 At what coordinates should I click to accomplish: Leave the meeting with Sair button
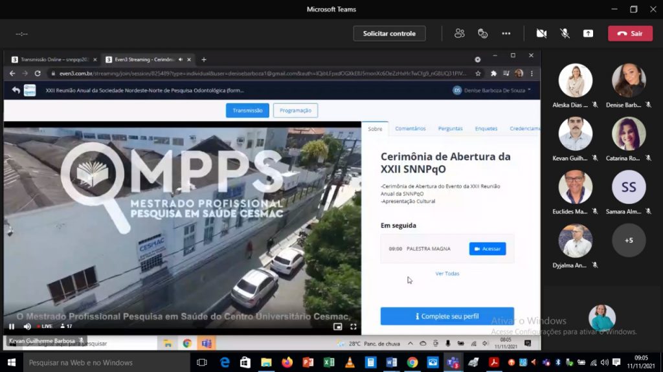coord(630,34)
